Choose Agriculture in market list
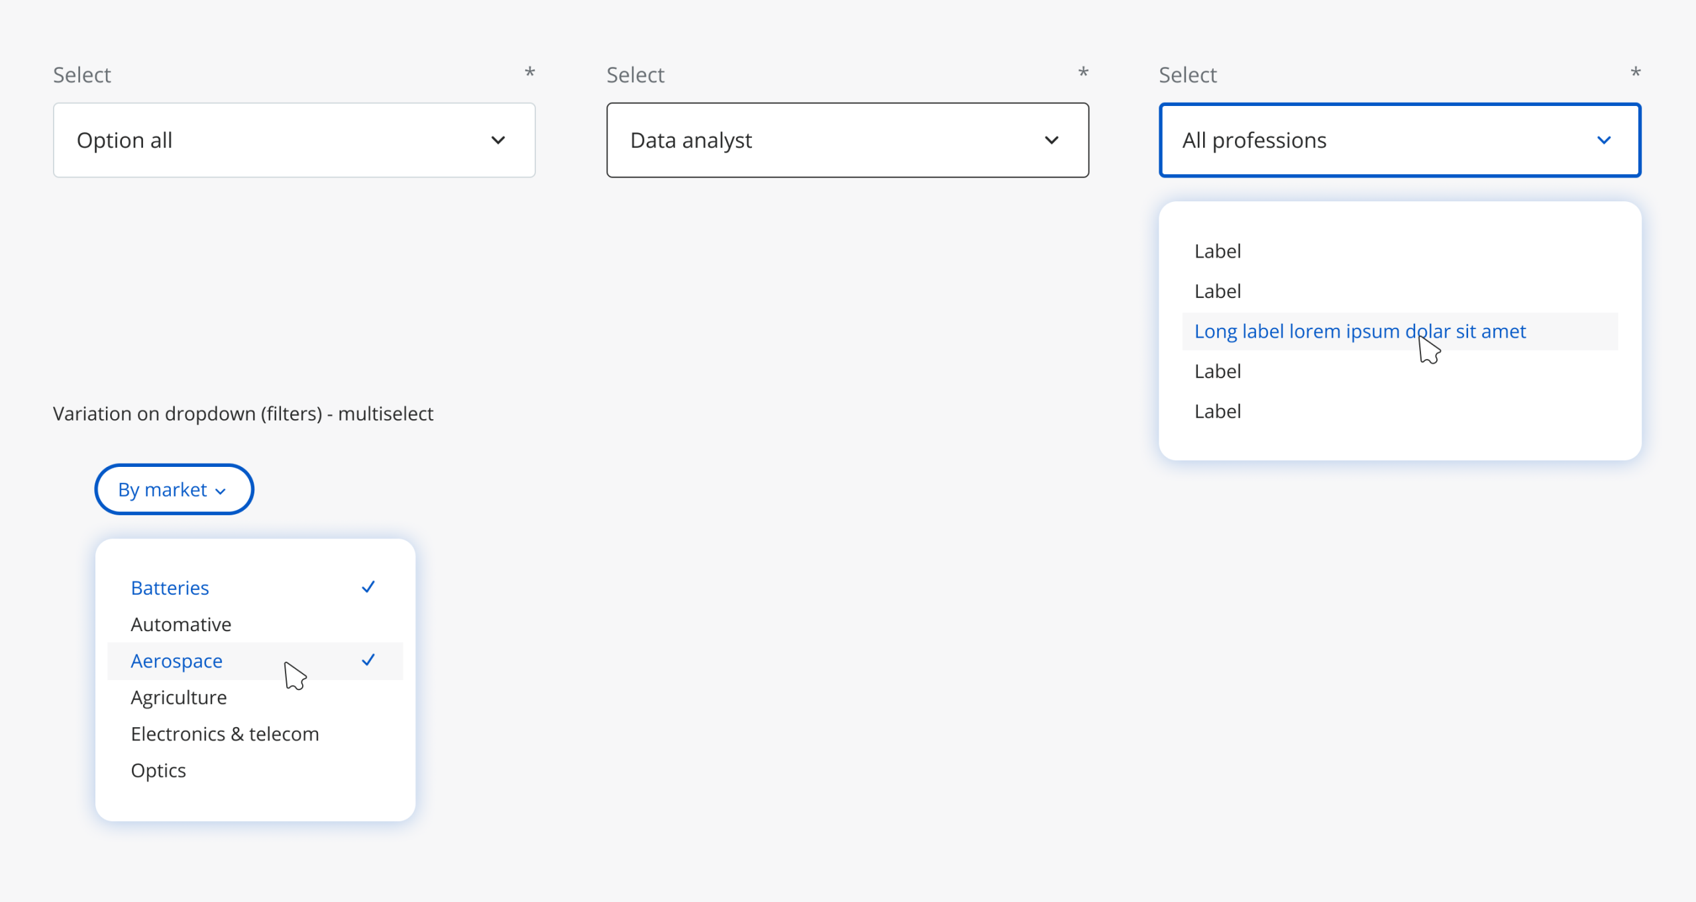Image resolution: width=1696 pixels, height=902 pixels. (179, 697)
